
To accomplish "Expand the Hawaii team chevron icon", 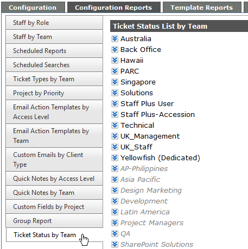I will coord(115,60).
